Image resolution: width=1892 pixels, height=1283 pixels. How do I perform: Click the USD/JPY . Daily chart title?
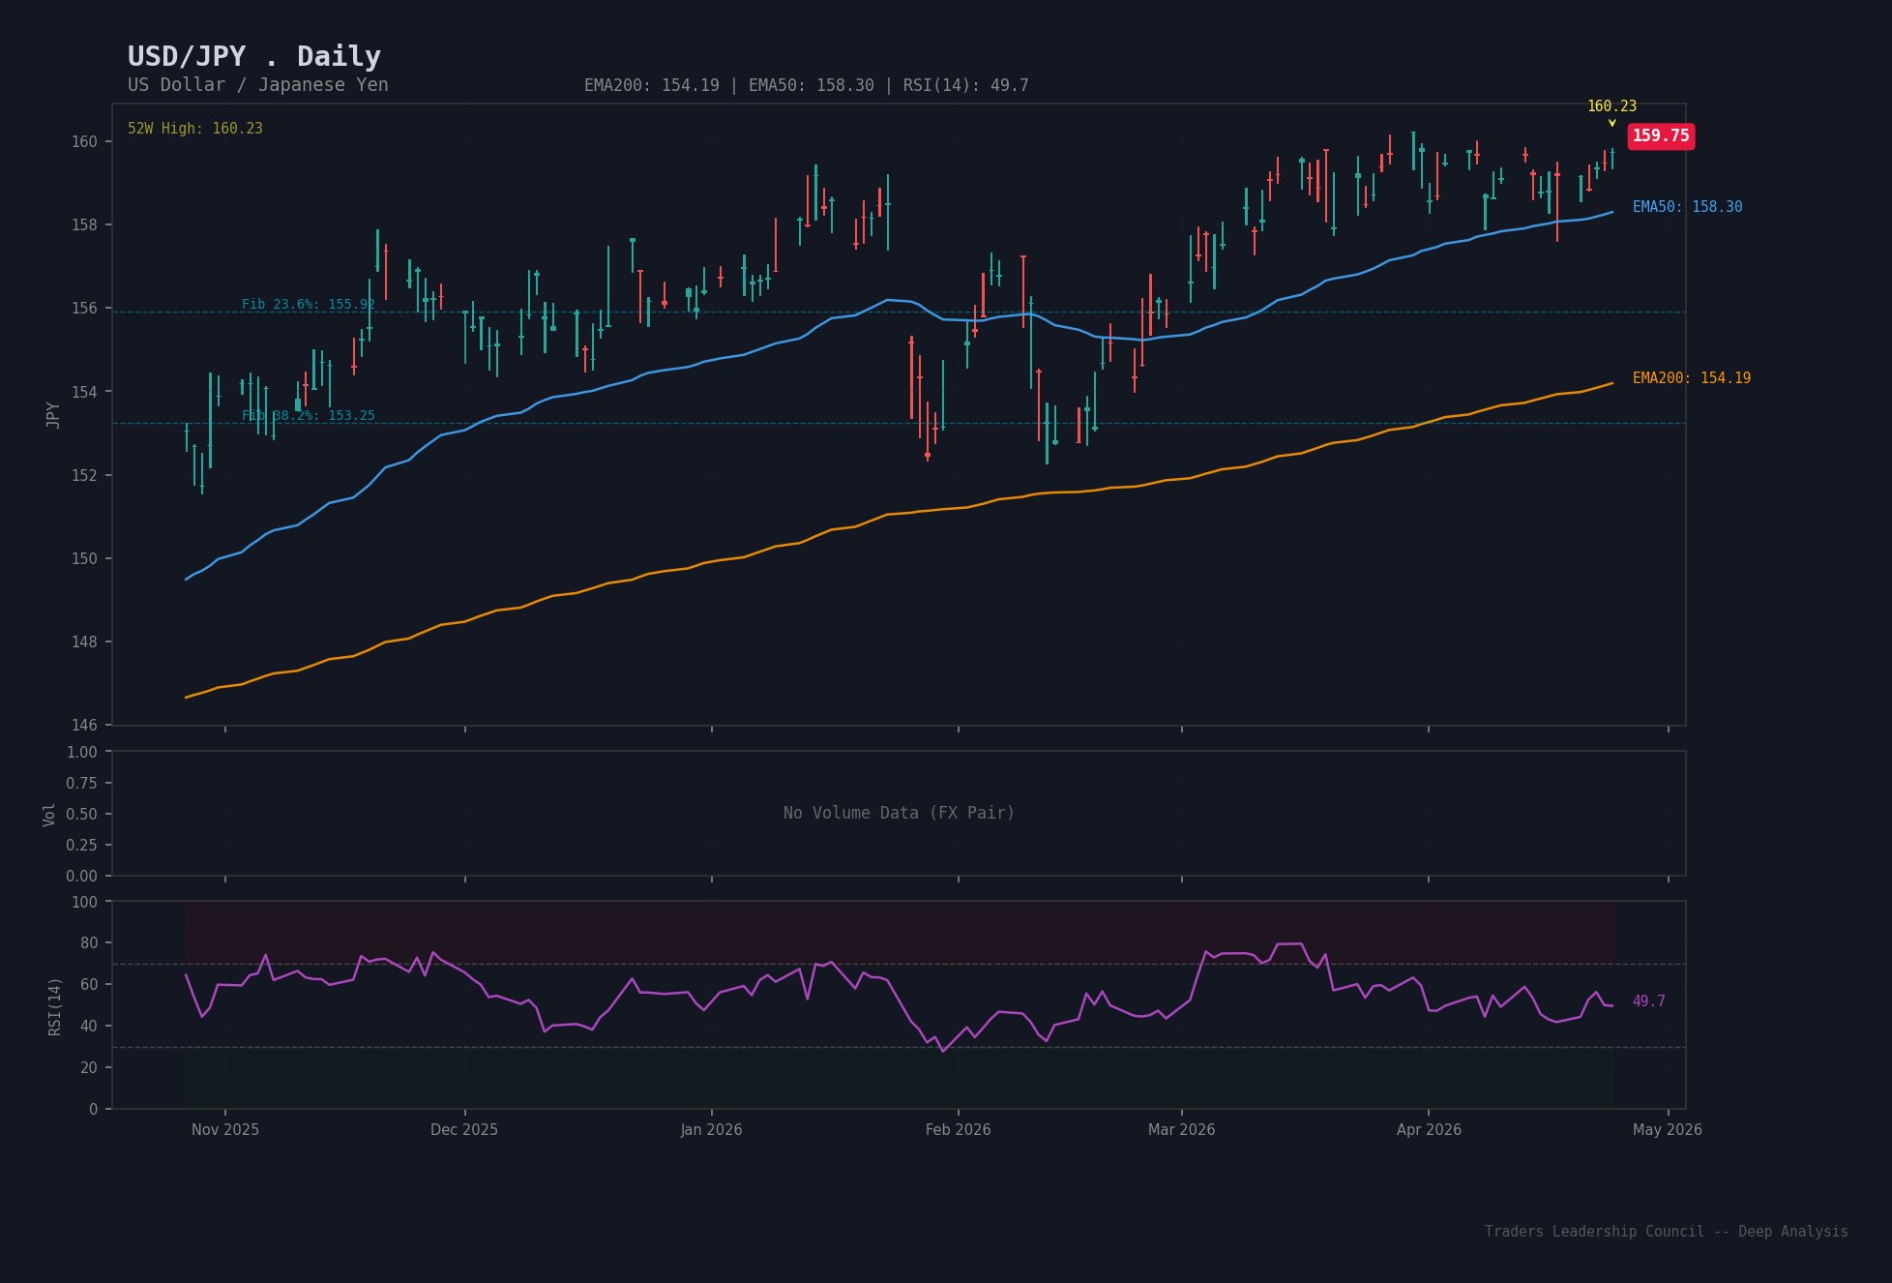tap(254, 56)
